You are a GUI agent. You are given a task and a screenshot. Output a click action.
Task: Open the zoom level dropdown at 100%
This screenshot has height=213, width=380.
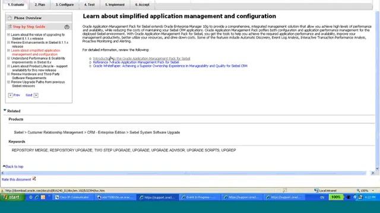[x=373, y=191]
